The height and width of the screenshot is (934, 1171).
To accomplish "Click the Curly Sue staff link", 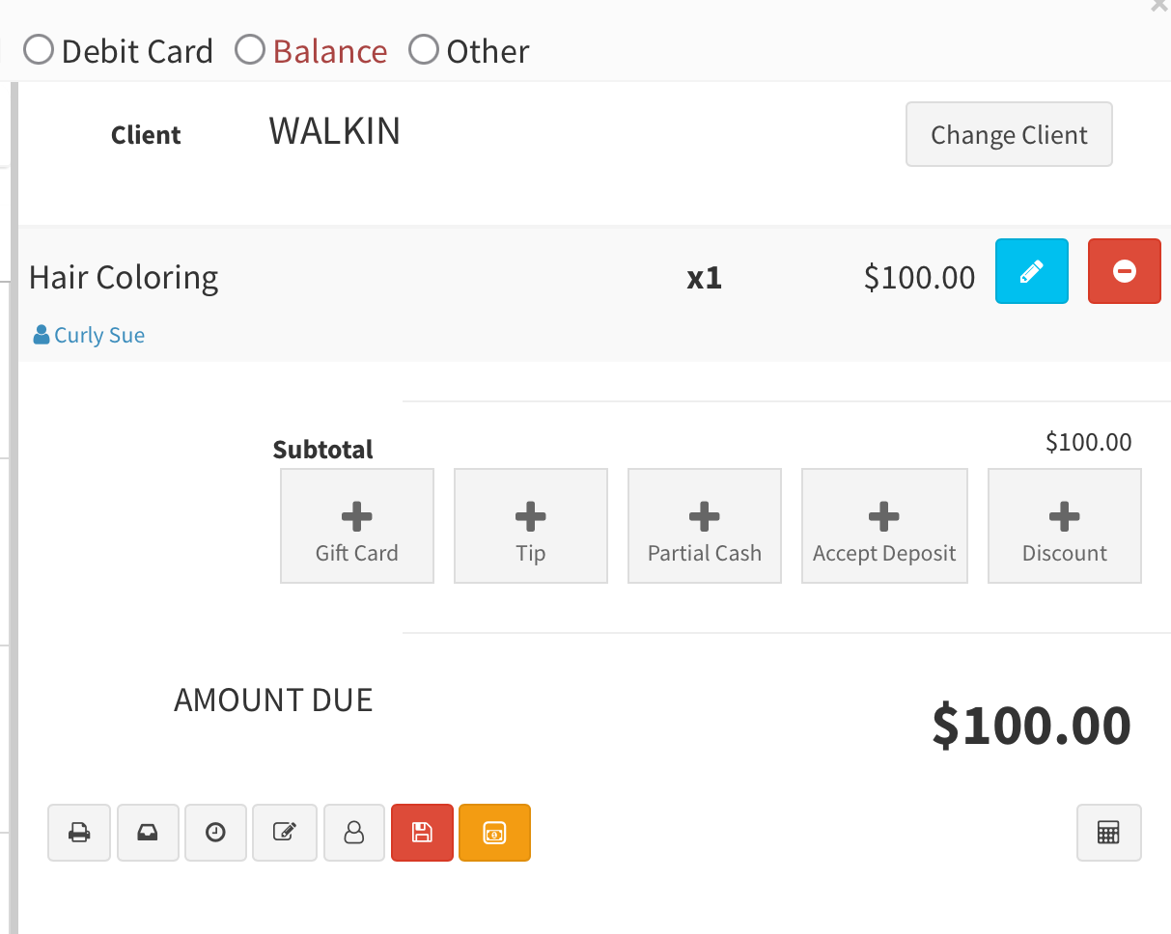I will point(98,336).
